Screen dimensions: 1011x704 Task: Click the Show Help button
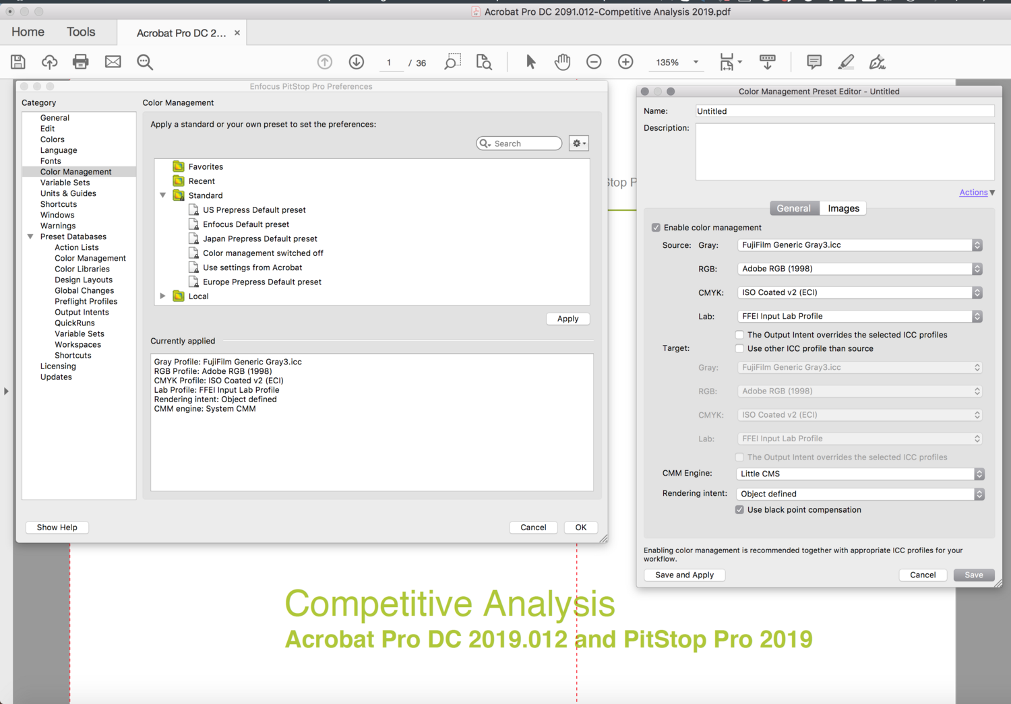click(57, 527)
